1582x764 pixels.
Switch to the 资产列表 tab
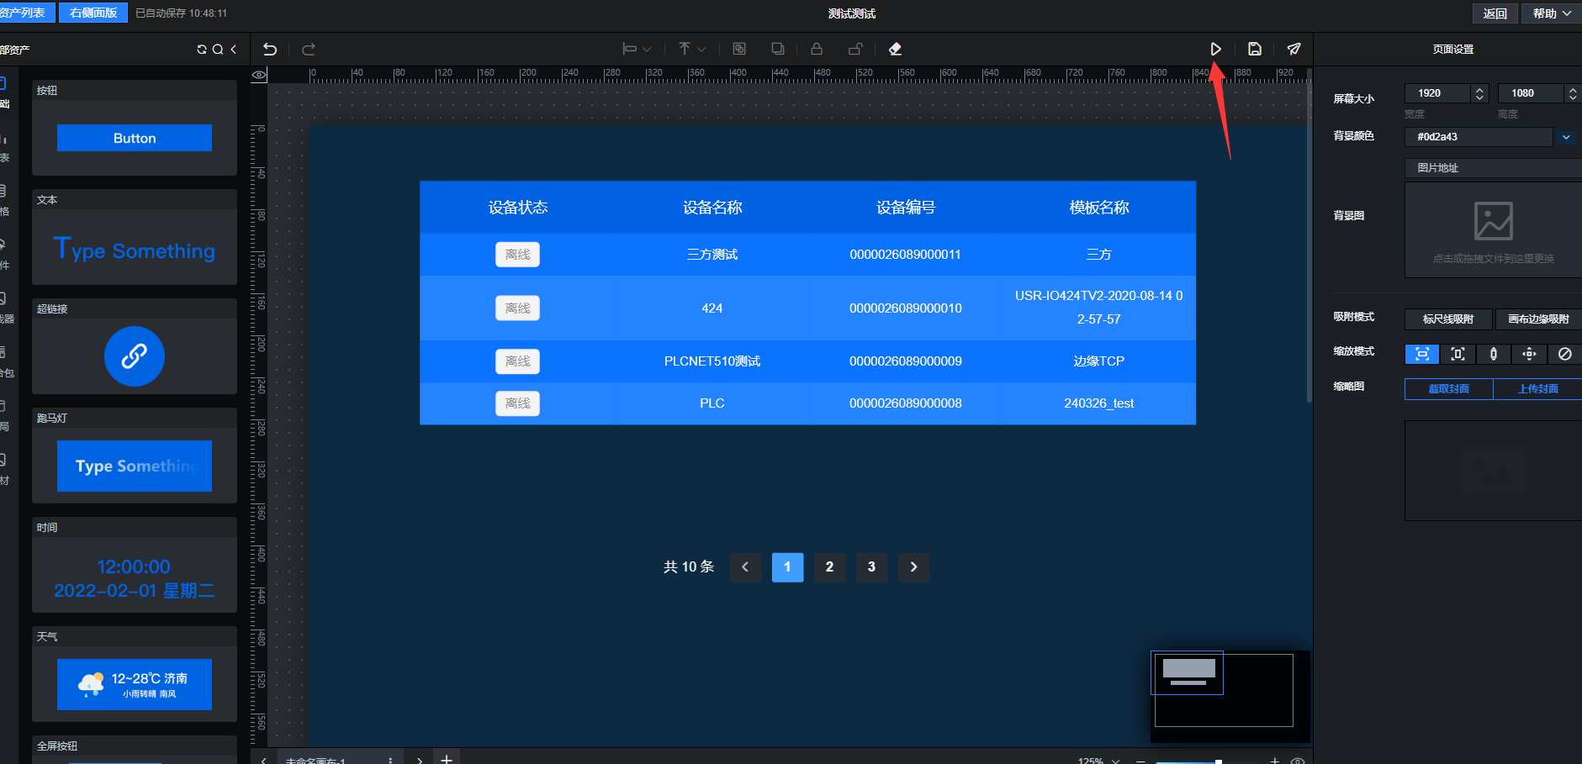pos(24,13)
